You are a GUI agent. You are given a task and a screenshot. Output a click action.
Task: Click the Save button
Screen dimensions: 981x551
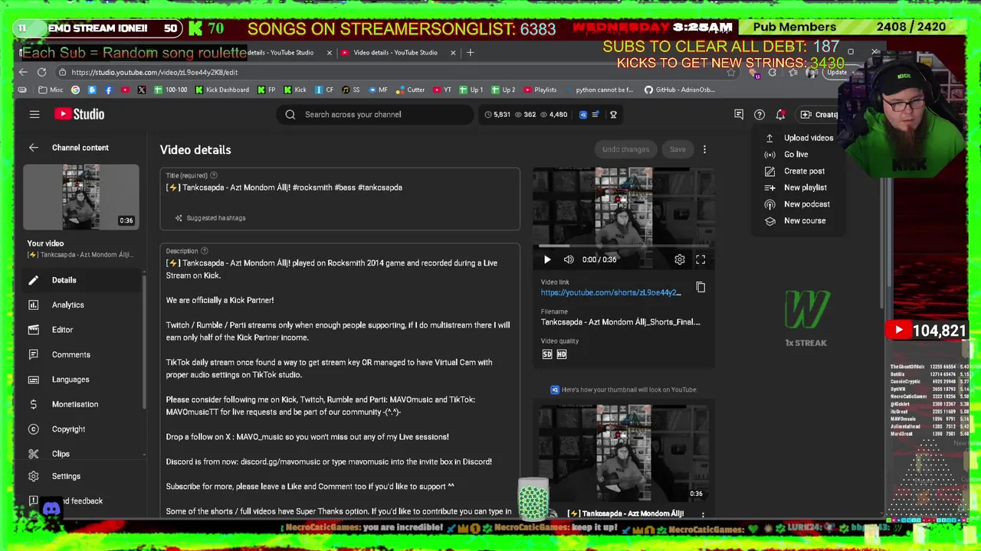pos(678,149)
